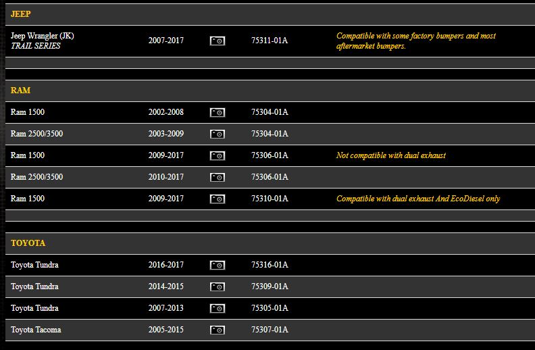Click the photo icon for Toyota Tundra 2007-2013
The height and width of the screenshot is (350, 535).
(x=218, y=308)
